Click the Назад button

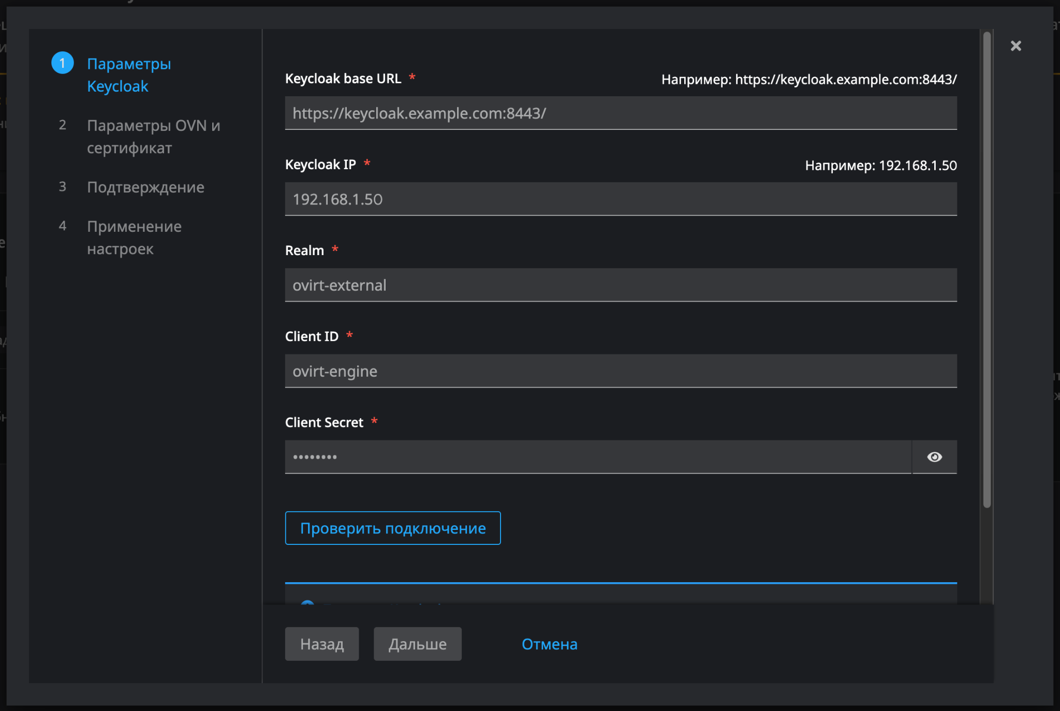tap(321, 644)
